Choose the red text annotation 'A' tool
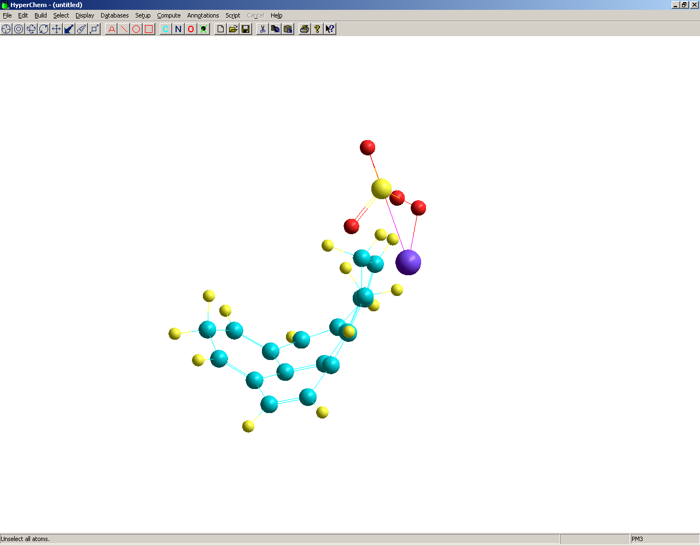This screenshot has height=546, width=700. coord(112,29)
